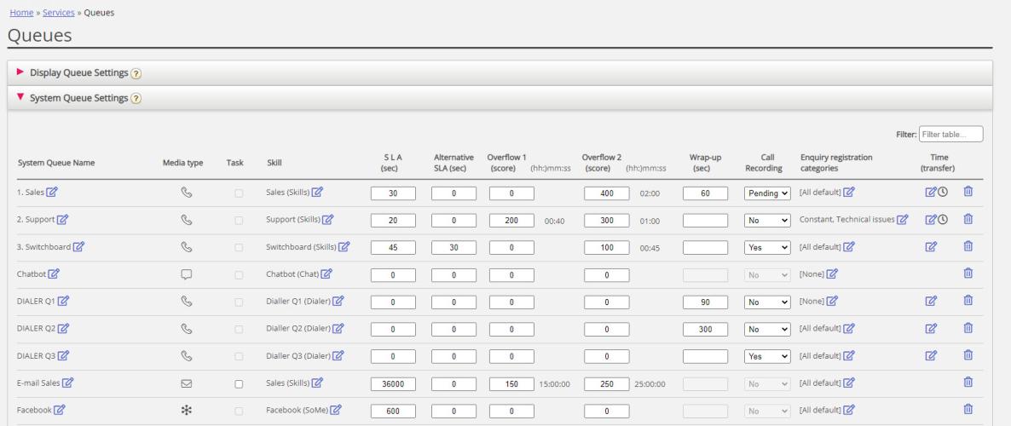The height and width of the screenshot is (426, 1011).
Task: Click Overflow 2 score for 1. Sales
Action: point(607,193)
